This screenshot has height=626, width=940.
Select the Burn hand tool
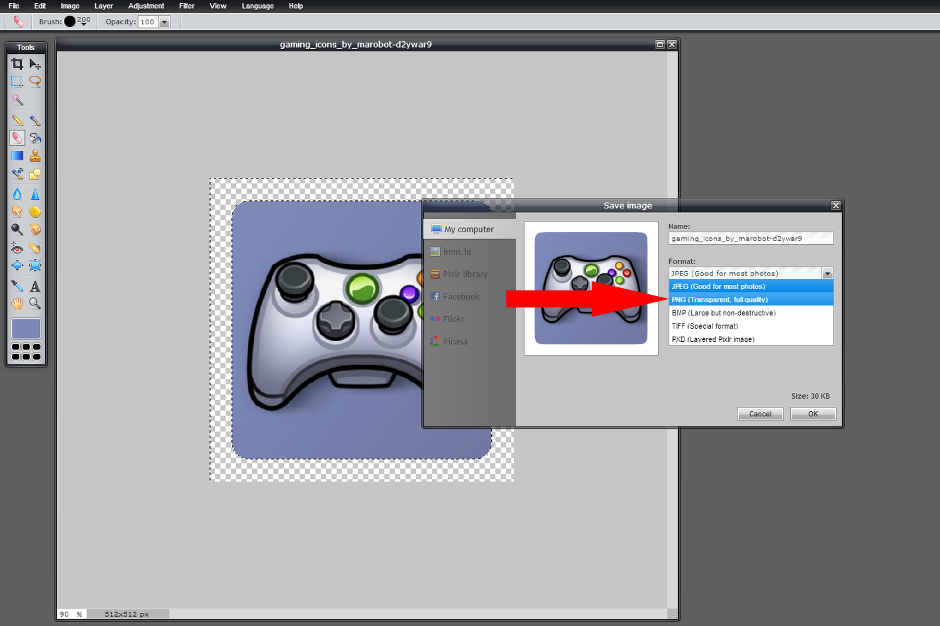coord(35,230)
